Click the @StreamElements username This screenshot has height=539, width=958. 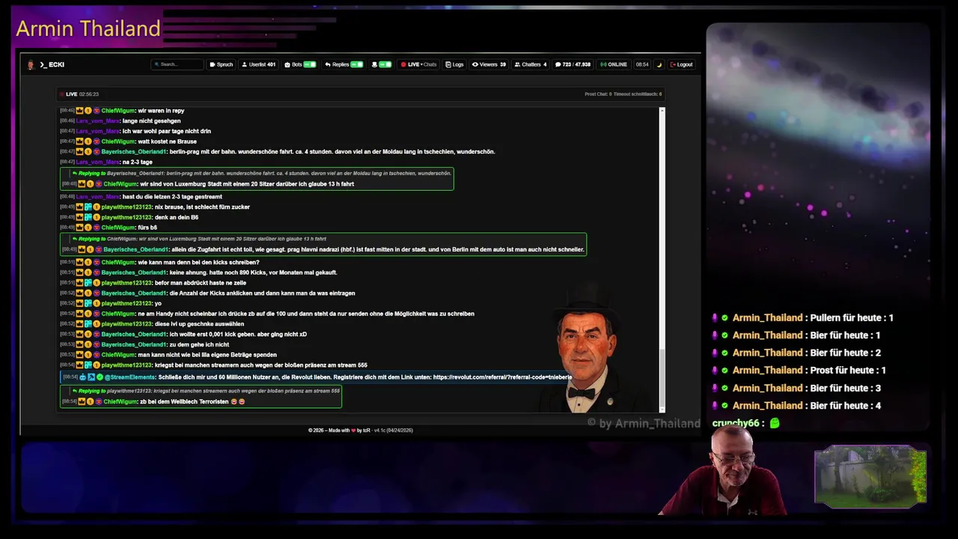130,377
